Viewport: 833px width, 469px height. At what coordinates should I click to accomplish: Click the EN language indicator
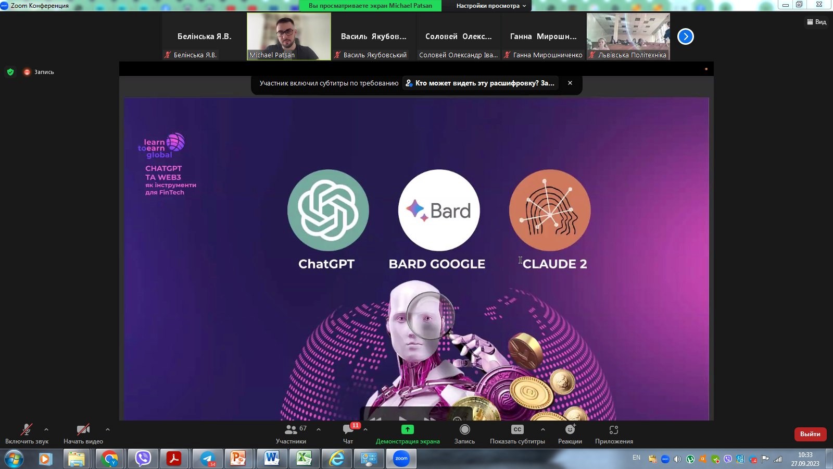tap(636, 458)
